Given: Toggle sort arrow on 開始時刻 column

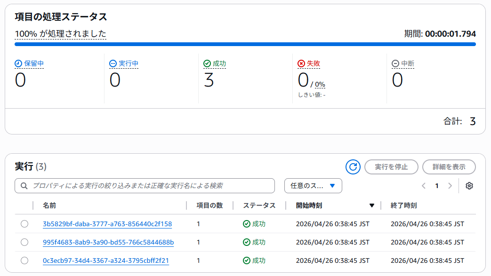Looking at the screenshot, I should 372,205.
